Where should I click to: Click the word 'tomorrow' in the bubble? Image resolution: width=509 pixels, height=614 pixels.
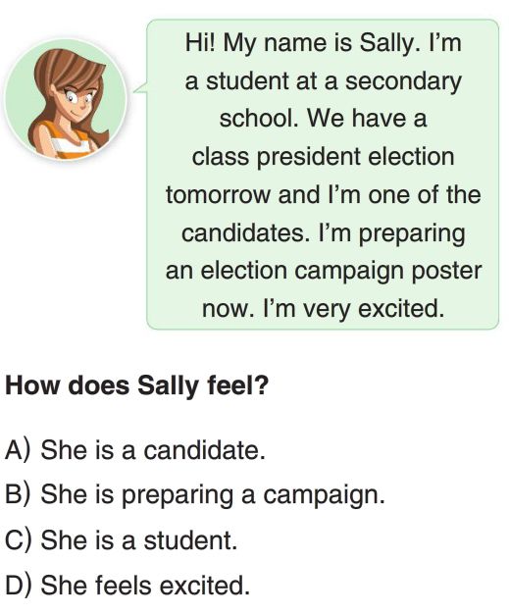coord(218,194)
